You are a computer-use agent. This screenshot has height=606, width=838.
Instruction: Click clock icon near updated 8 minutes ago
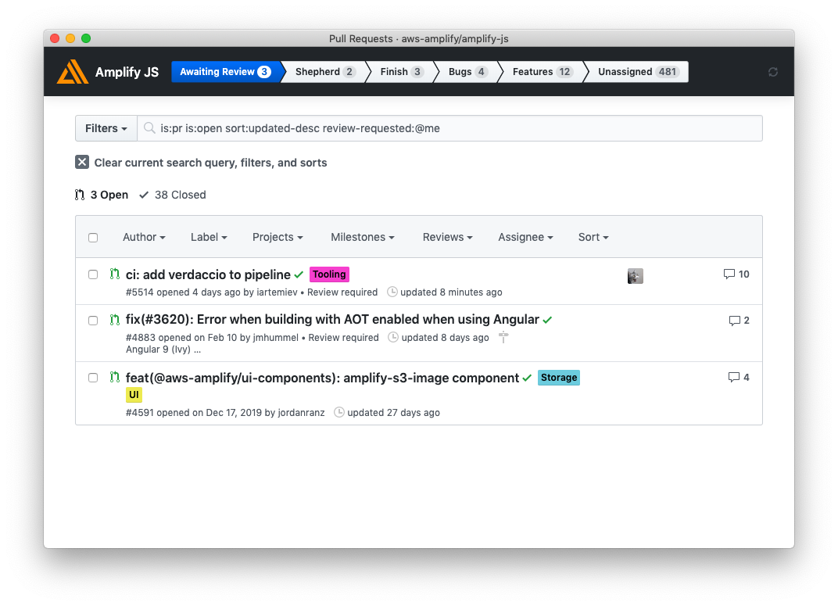coord(392,292)
